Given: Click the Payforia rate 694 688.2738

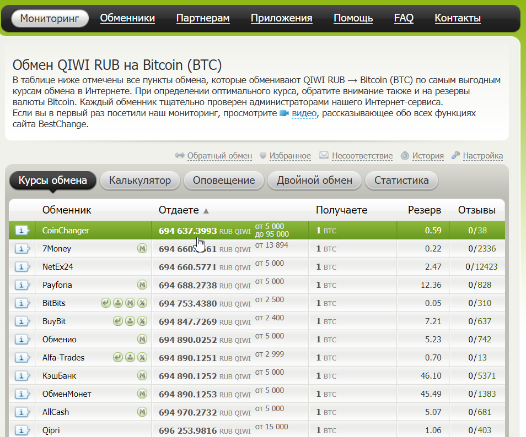Looking at the screenshot, I should [x=188, y=285].
